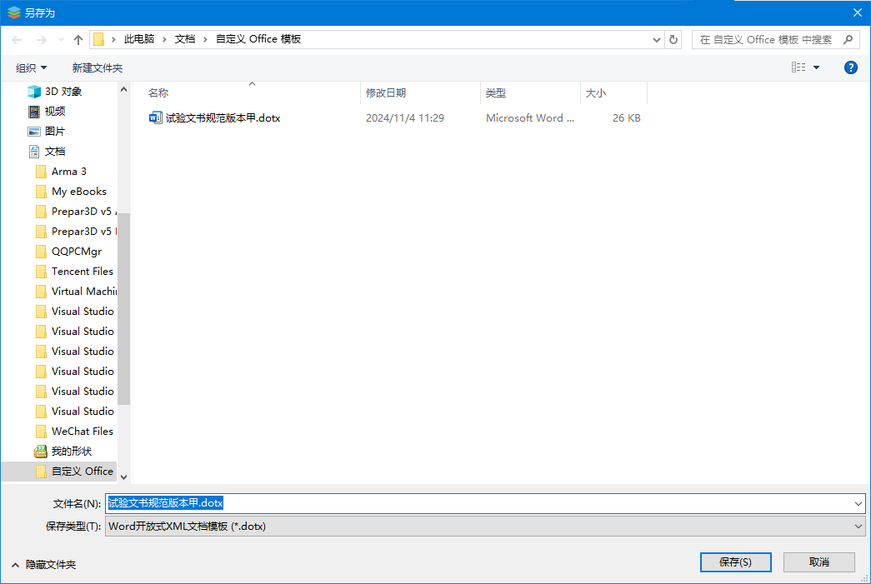Close the 另存为 dialog
871x584 pixels.
point(857,12)
